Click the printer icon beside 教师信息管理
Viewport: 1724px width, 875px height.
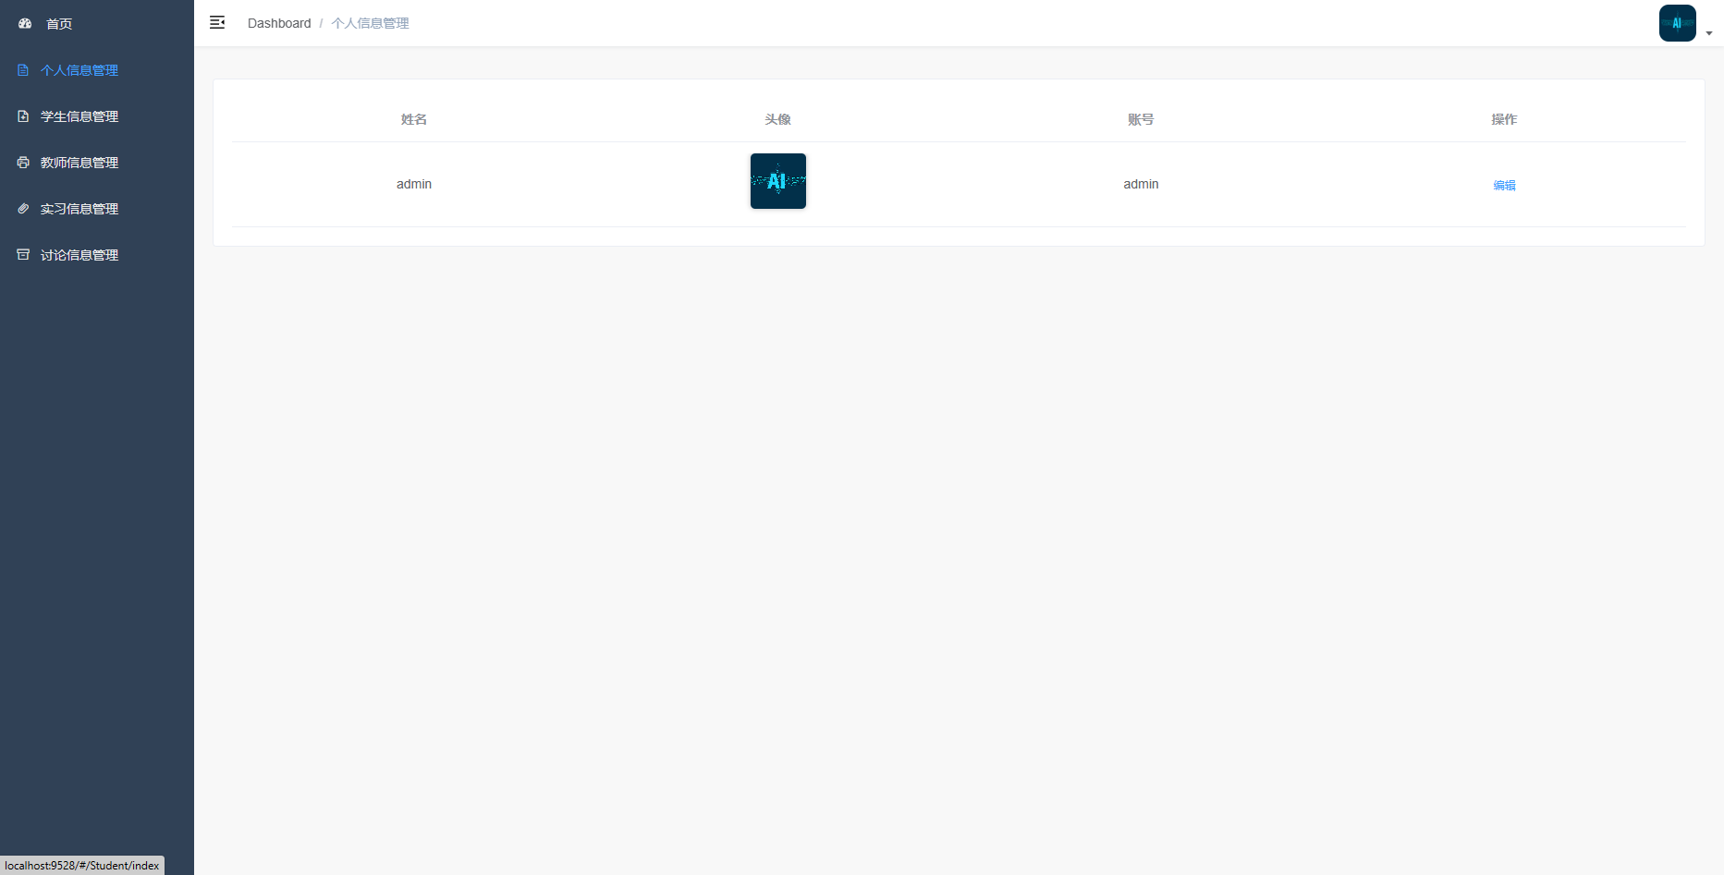coord(23,163)
